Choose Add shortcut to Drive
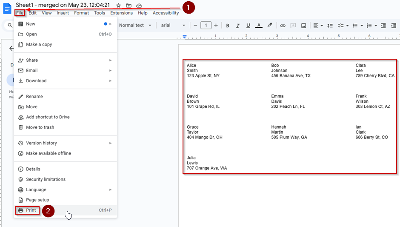The image size is (400, 227). (x=65, y=117)
